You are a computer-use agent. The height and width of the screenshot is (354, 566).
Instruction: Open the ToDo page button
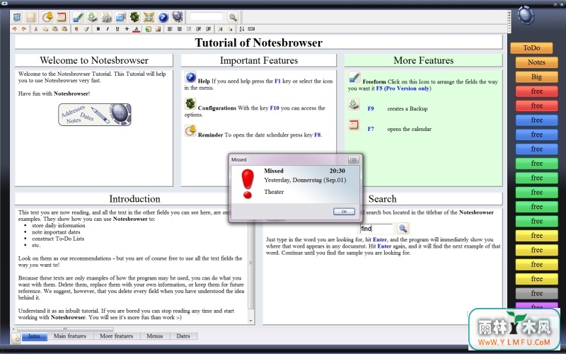tap(531, 47)
